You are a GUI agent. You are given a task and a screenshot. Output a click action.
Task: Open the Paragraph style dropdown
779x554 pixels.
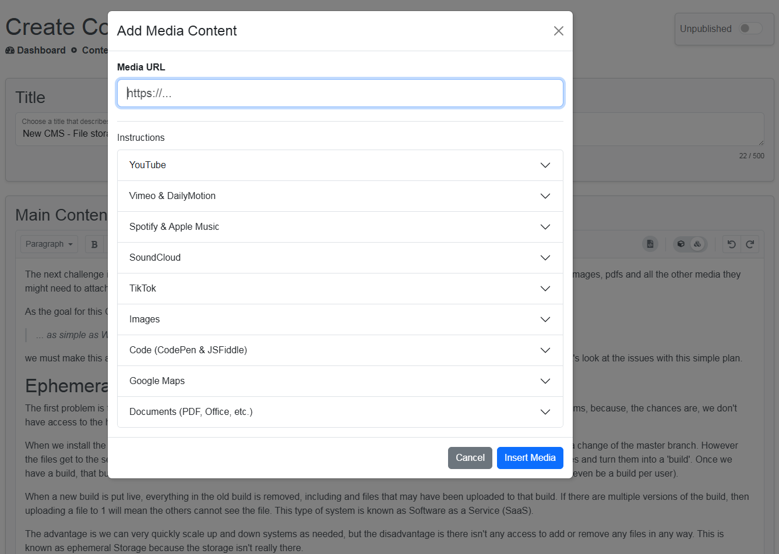tap(48, 244)
